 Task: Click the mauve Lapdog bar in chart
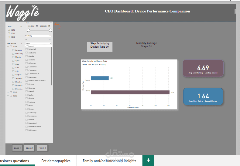(130, 92)
